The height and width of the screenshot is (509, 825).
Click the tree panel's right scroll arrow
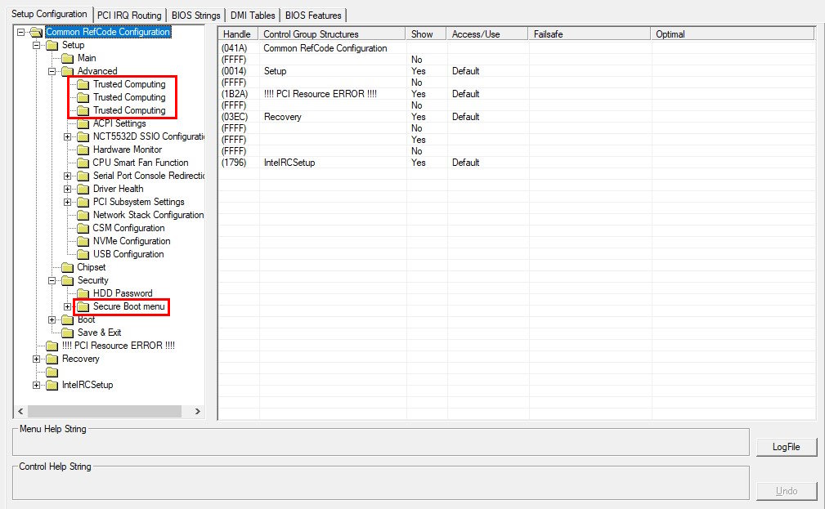(197, 412)
